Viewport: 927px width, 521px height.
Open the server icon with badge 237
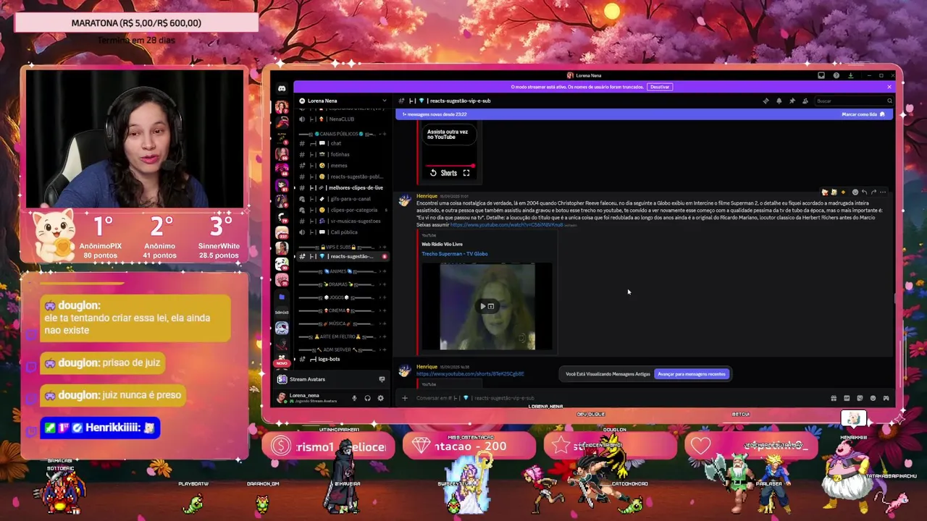282,232
